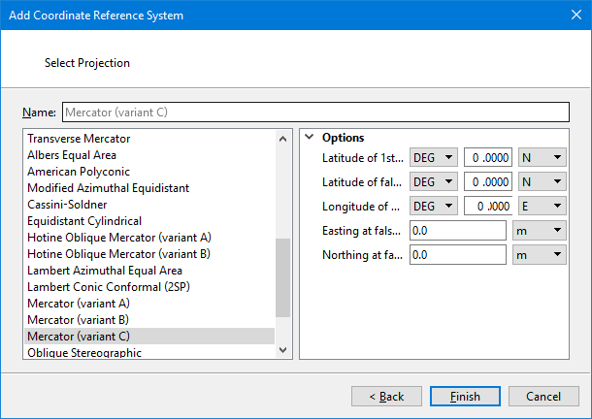Click the Finish button

click(465, 397)
